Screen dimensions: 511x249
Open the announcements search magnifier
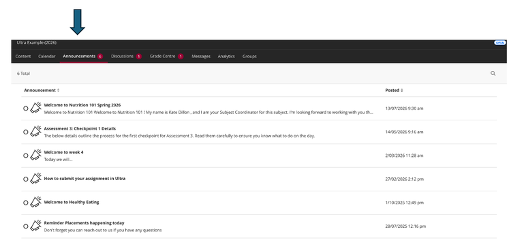[x=493, y=74]
